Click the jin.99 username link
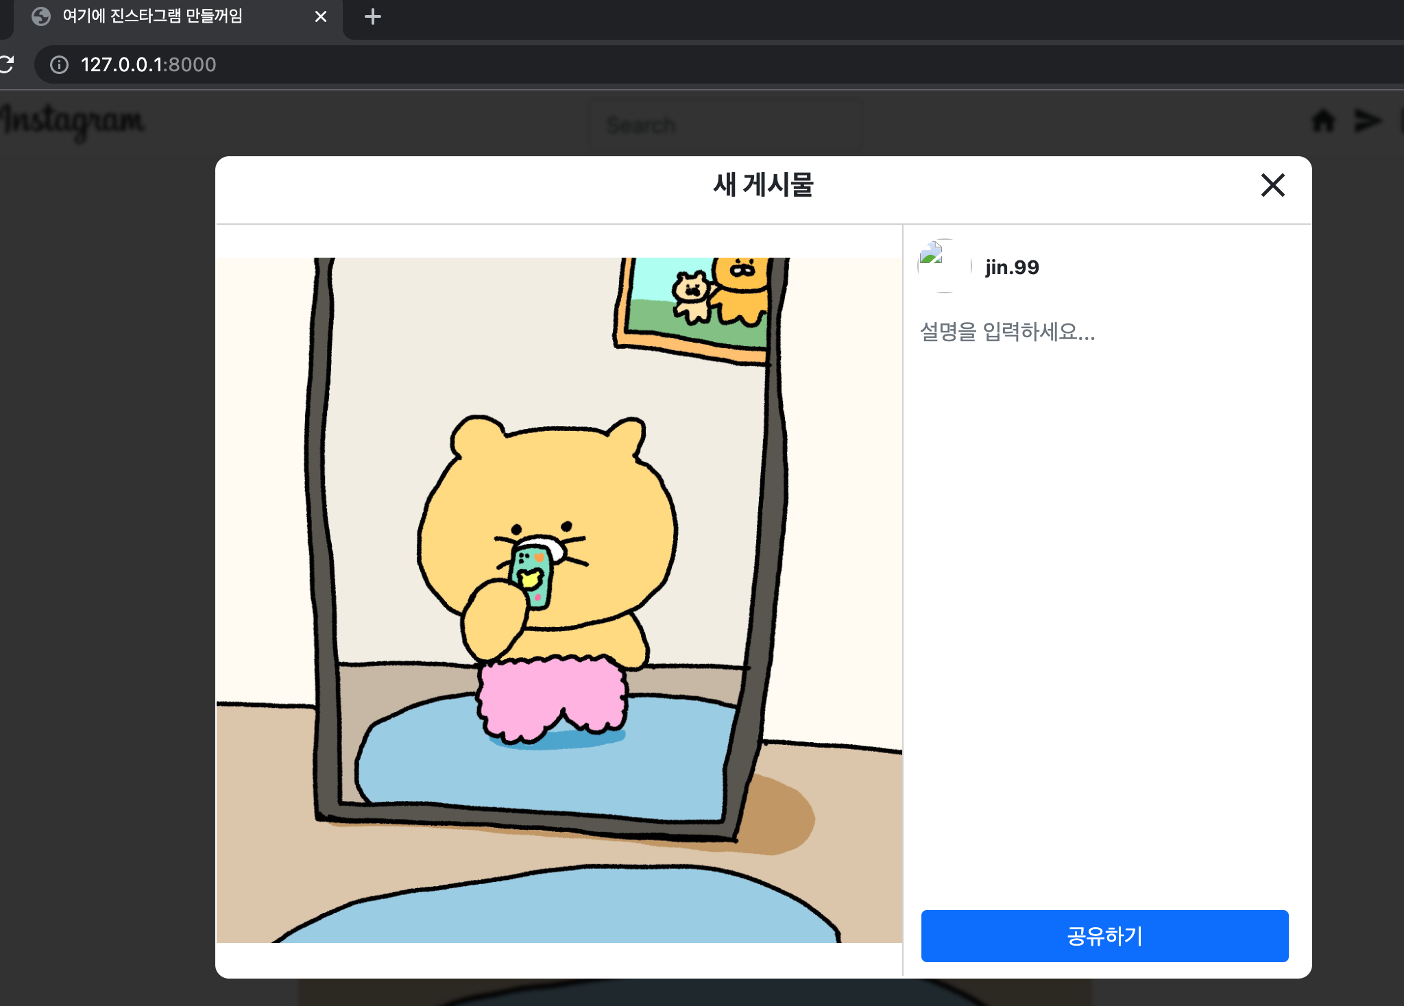 1012,267
